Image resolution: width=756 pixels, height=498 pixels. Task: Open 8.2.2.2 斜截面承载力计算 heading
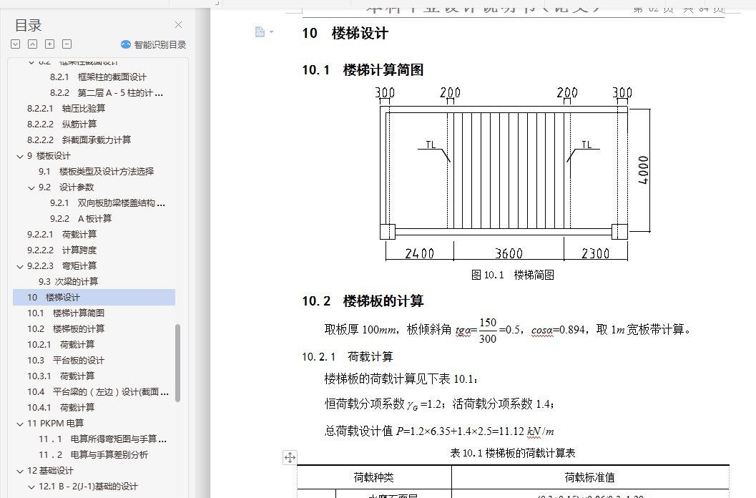[x=79, y=140]
